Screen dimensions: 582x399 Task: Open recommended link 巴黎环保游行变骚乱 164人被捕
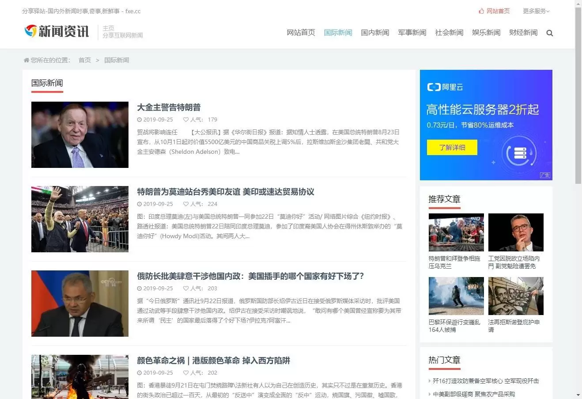click(x=454, y=326)
